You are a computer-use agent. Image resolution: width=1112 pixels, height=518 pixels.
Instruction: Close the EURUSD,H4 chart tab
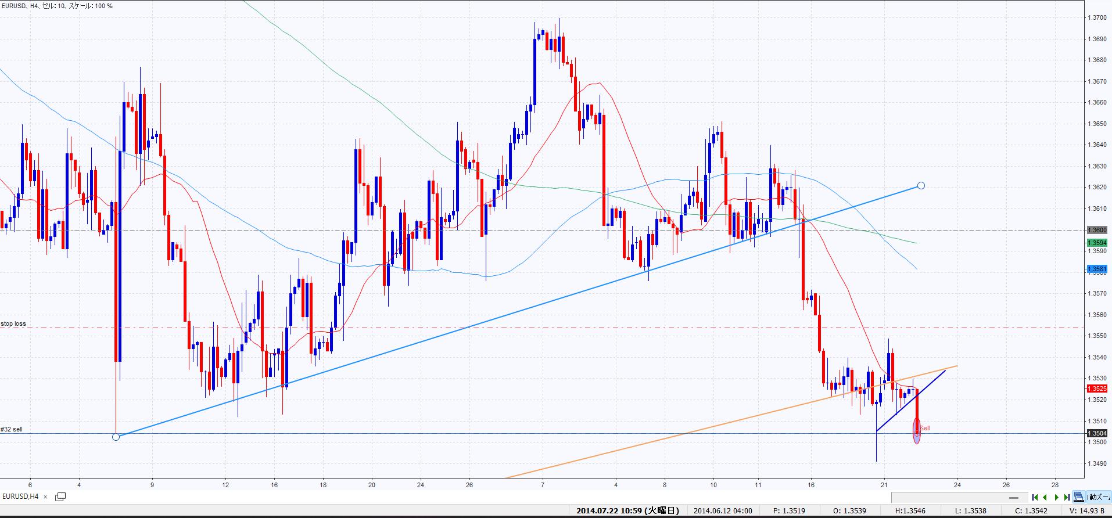[46, 497]
